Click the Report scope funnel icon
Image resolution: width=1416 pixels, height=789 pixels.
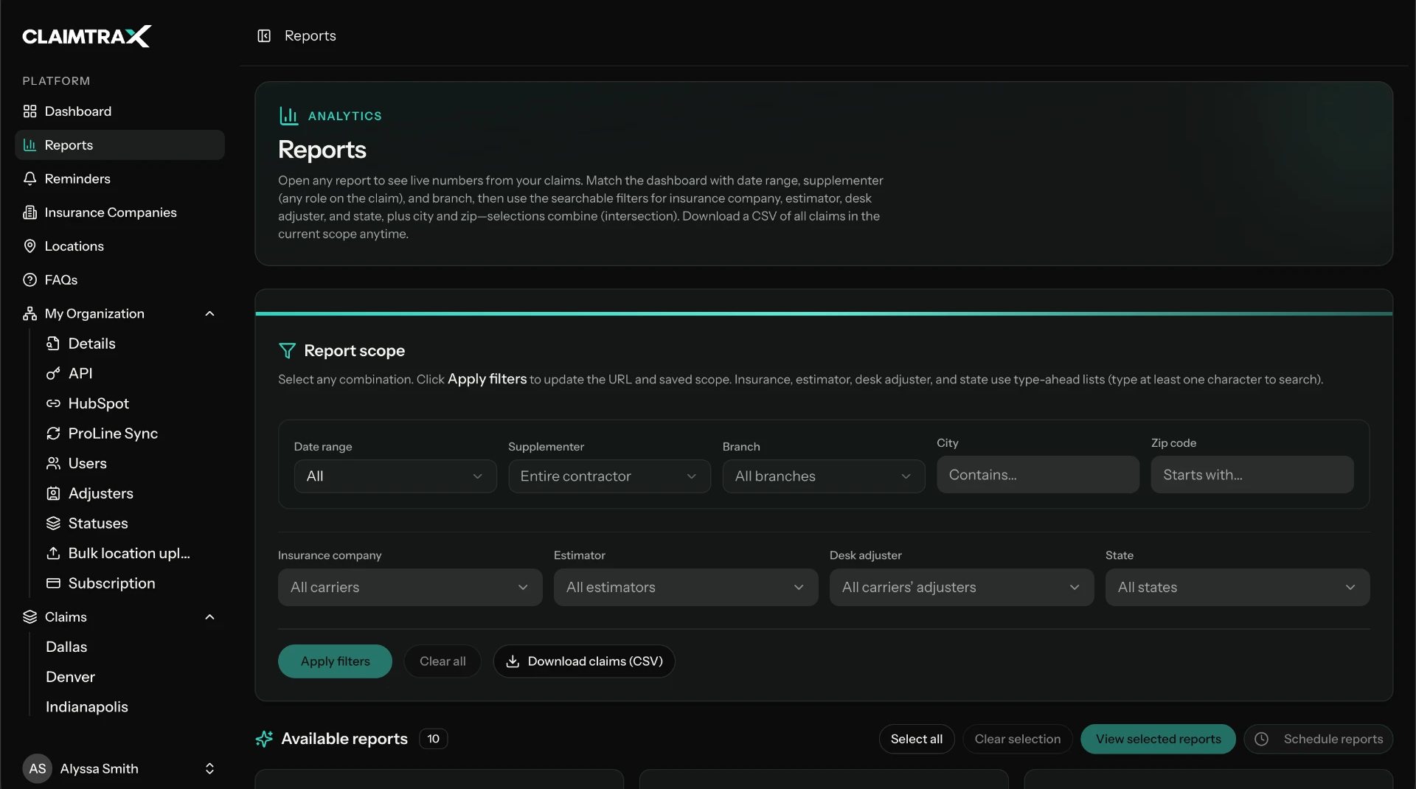(287, 351)
